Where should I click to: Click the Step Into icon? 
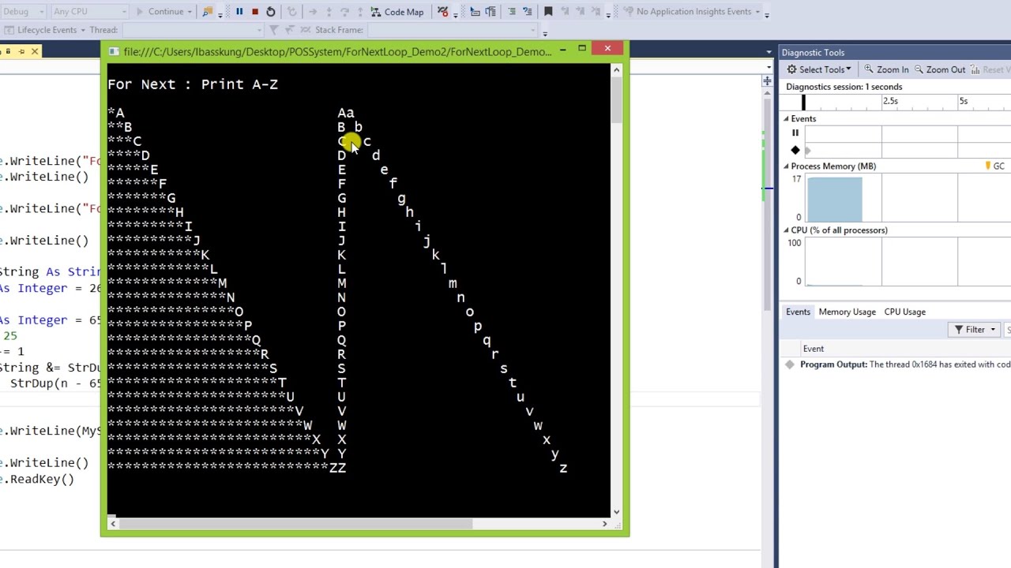coord(329,12)
